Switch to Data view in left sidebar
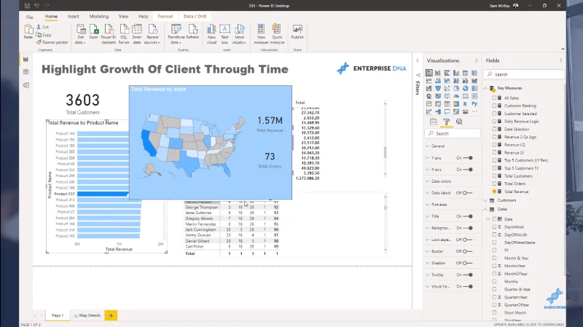 (26, 71)
